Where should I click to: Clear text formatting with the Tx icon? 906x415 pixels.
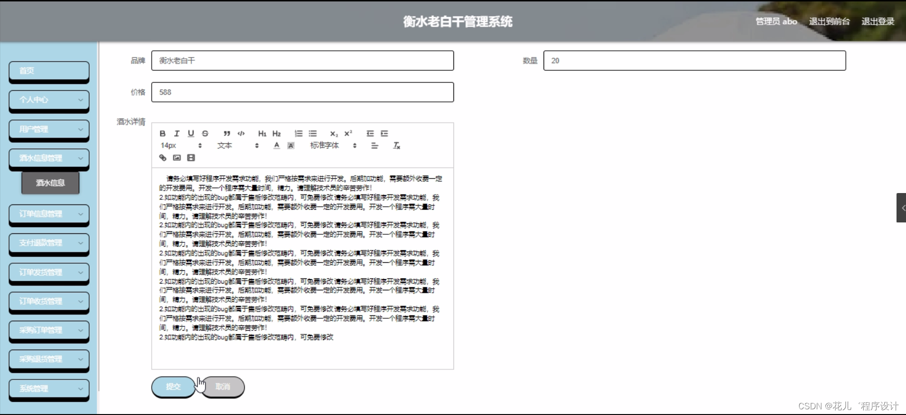(397, 146)
